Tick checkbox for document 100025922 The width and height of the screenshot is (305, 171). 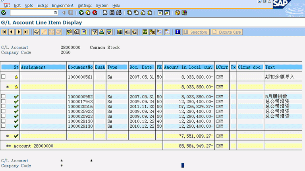point(3,111)
